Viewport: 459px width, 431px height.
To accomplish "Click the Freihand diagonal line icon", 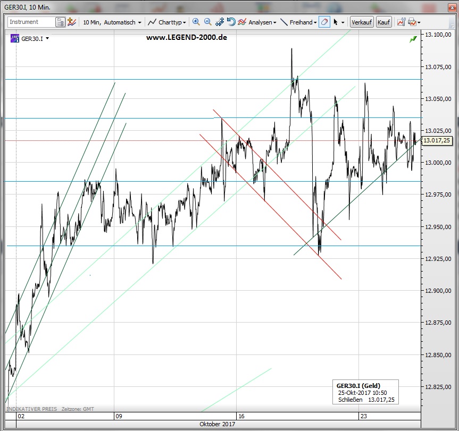I will click(283, 22).
